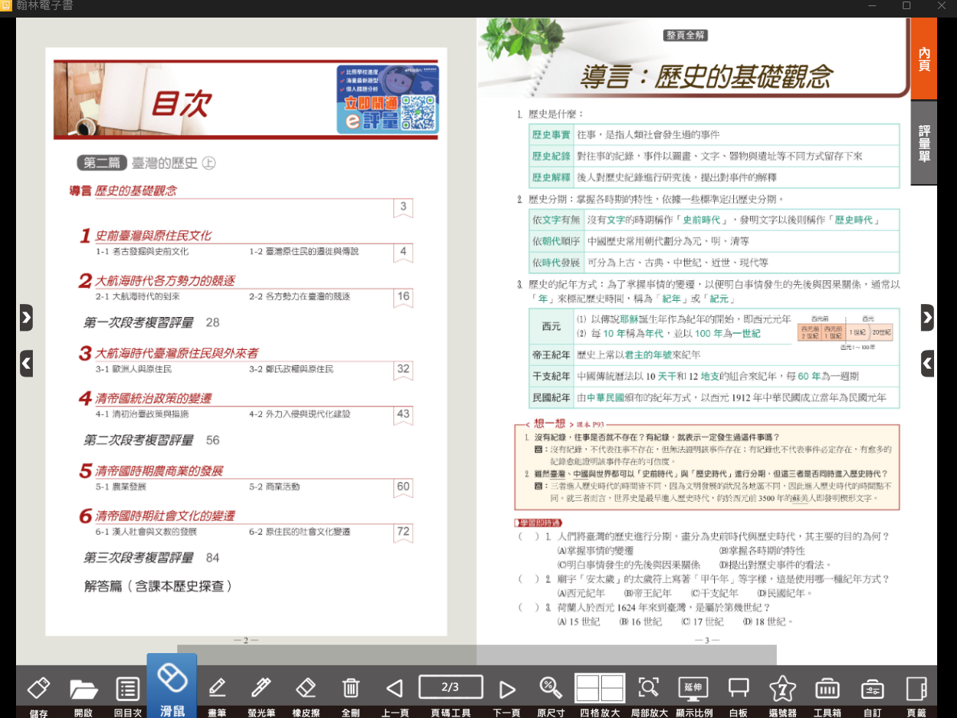This screenshot has height=718, width=957.
Task: Click the 歷史事實 table cell
Action: (x=551, y=135)
